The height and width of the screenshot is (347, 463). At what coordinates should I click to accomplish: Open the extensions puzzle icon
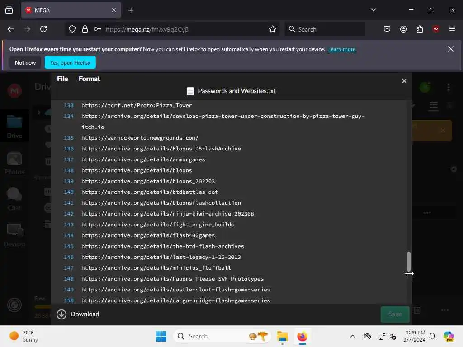[x=420, y=29]
